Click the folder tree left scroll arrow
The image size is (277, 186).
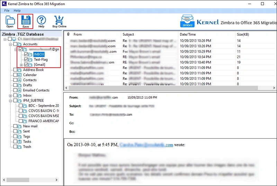pyautogui.click(x=4, y=180)
